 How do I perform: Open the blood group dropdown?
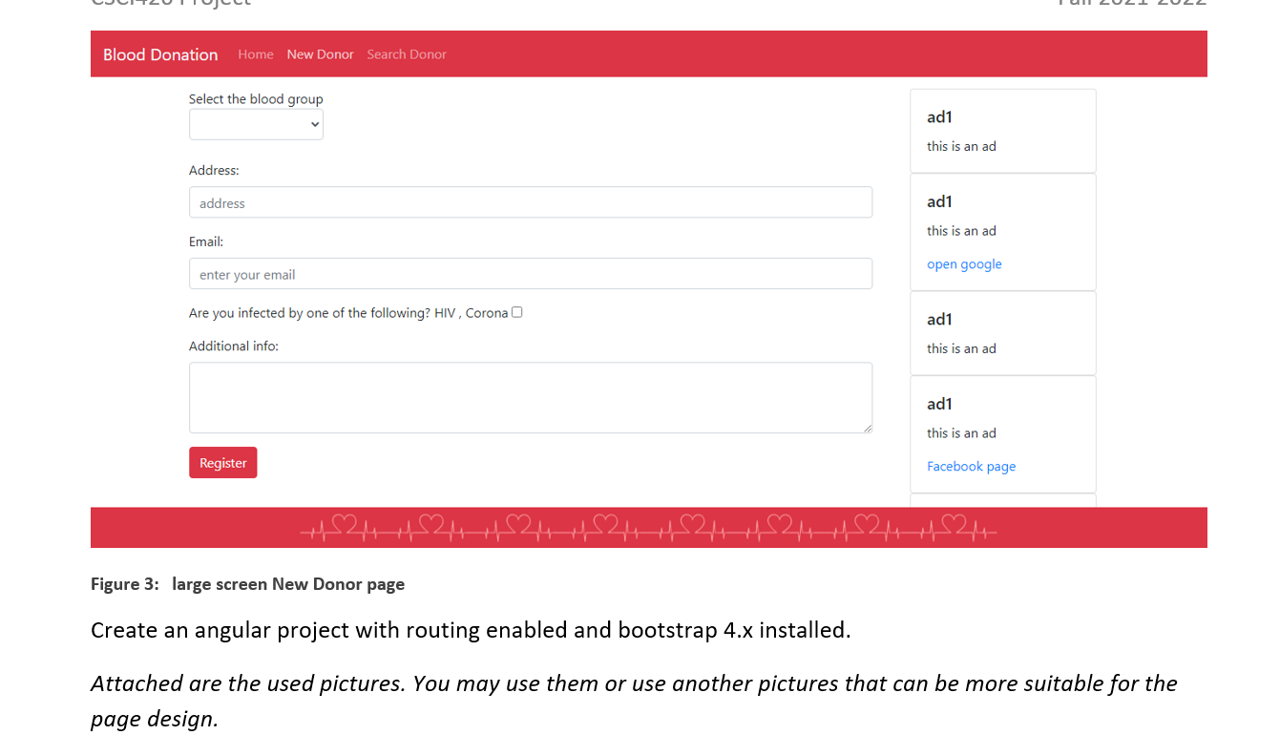point(256,124)
